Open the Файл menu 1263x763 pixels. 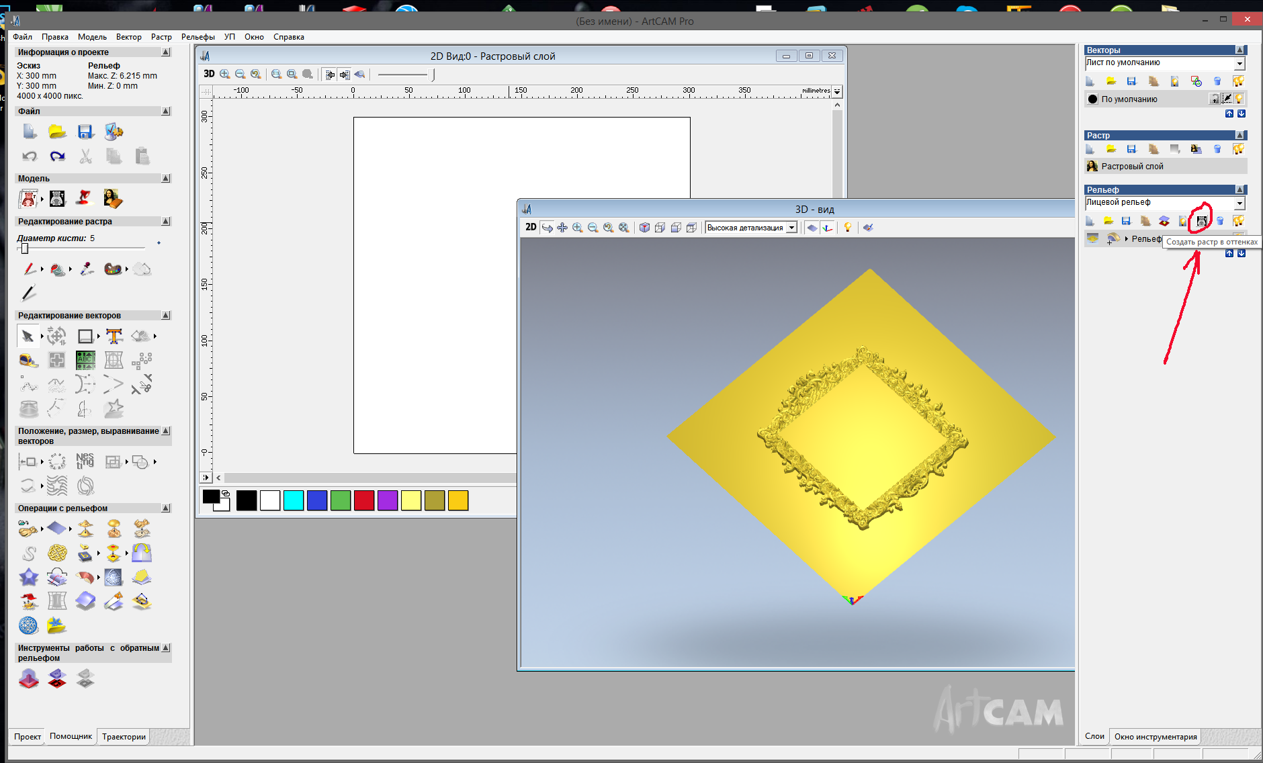tap(22, 37)
